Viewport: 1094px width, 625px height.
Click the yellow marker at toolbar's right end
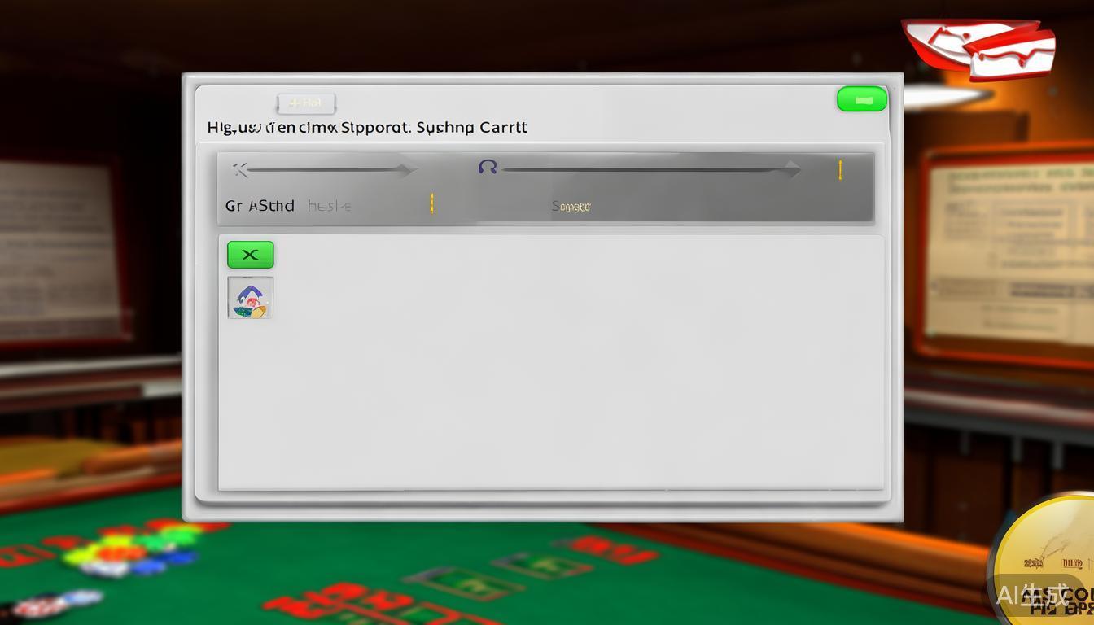[840, 169]
